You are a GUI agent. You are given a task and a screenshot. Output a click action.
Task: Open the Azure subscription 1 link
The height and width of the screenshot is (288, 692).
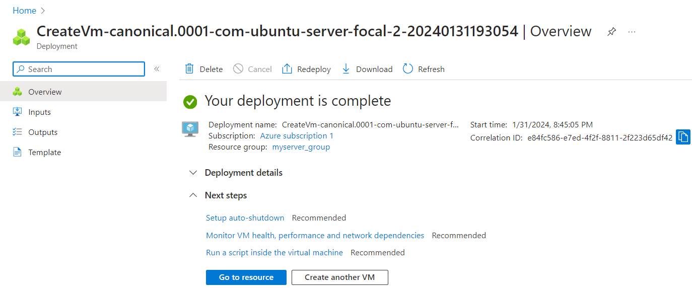[x=297, y=136]
